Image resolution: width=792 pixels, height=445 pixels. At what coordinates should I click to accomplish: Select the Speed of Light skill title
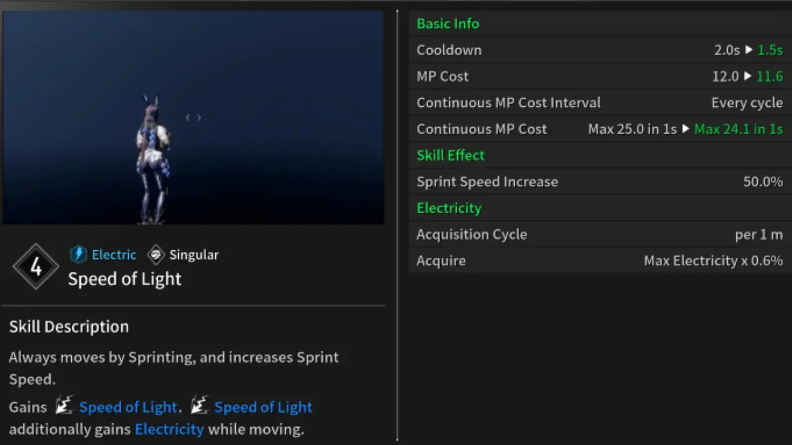pos(124,279)
